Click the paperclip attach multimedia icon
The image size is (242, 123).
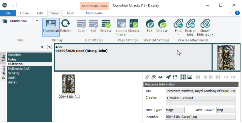pyautogui.click(x=147, y=77)
